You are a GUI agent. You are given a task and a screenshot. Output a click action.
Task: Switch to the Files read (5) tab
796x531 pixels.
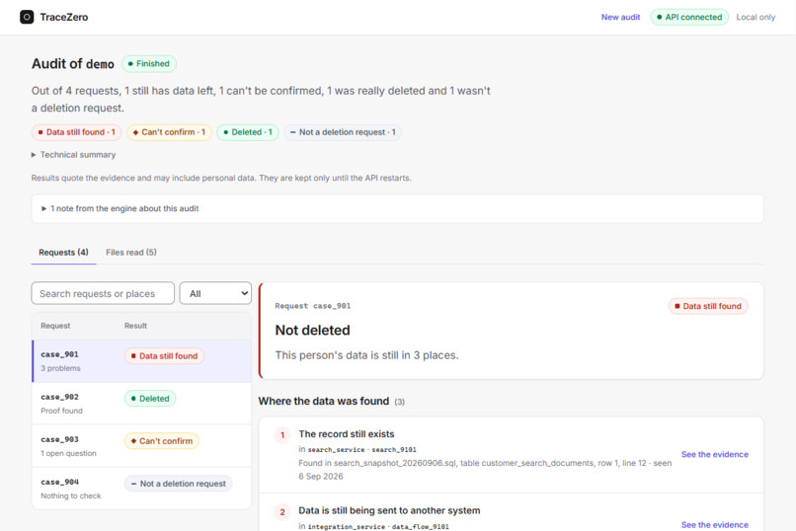(131, 252)
